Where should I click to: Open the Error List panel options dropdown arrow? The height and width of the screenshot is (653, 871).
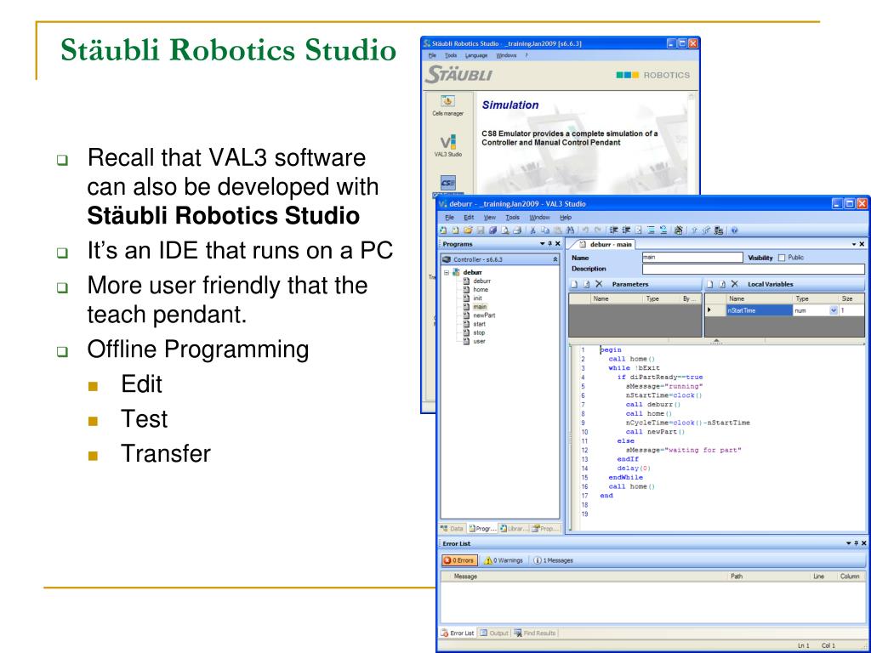[848, 543]
